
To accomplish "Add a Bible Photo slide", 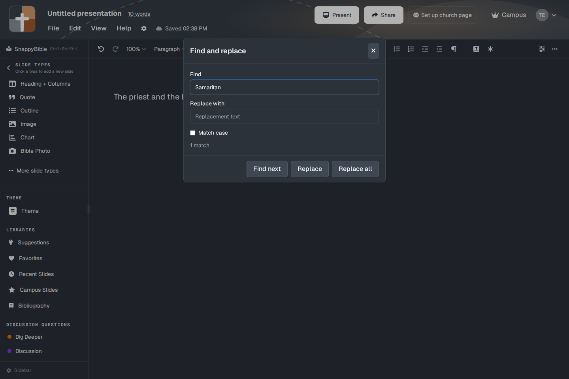I will [30, 151].
